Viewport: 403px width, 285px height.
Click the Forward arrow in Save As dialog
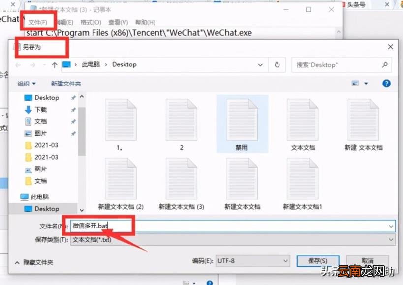(x=32, y=65)
